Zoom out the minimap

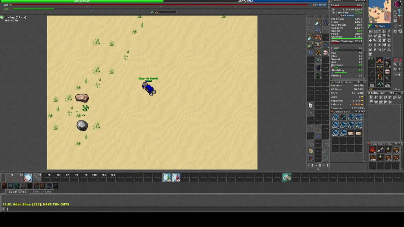coord(395,12)
